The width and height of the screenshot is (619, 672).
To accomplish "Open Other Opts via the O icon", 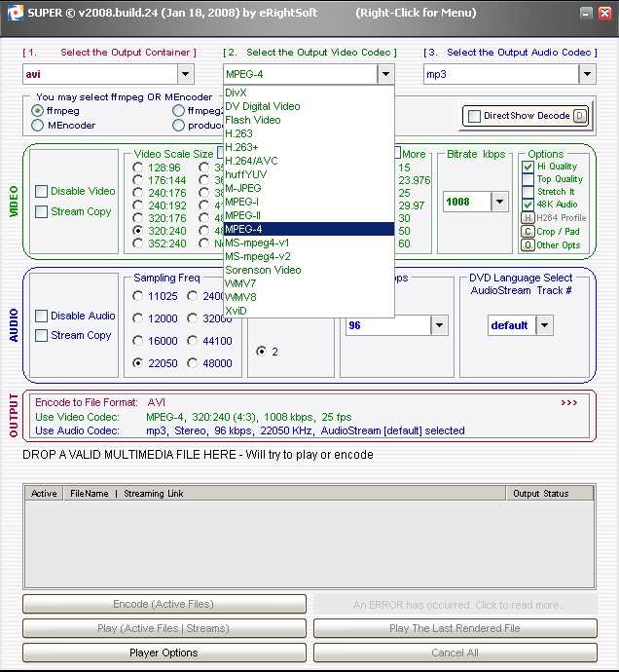I will point(528,245).
